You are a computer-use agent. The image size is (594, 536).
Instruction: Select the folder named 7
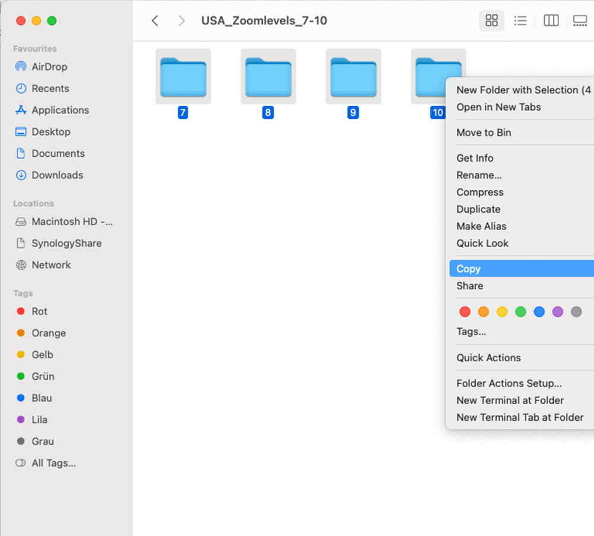click(183, 77)
